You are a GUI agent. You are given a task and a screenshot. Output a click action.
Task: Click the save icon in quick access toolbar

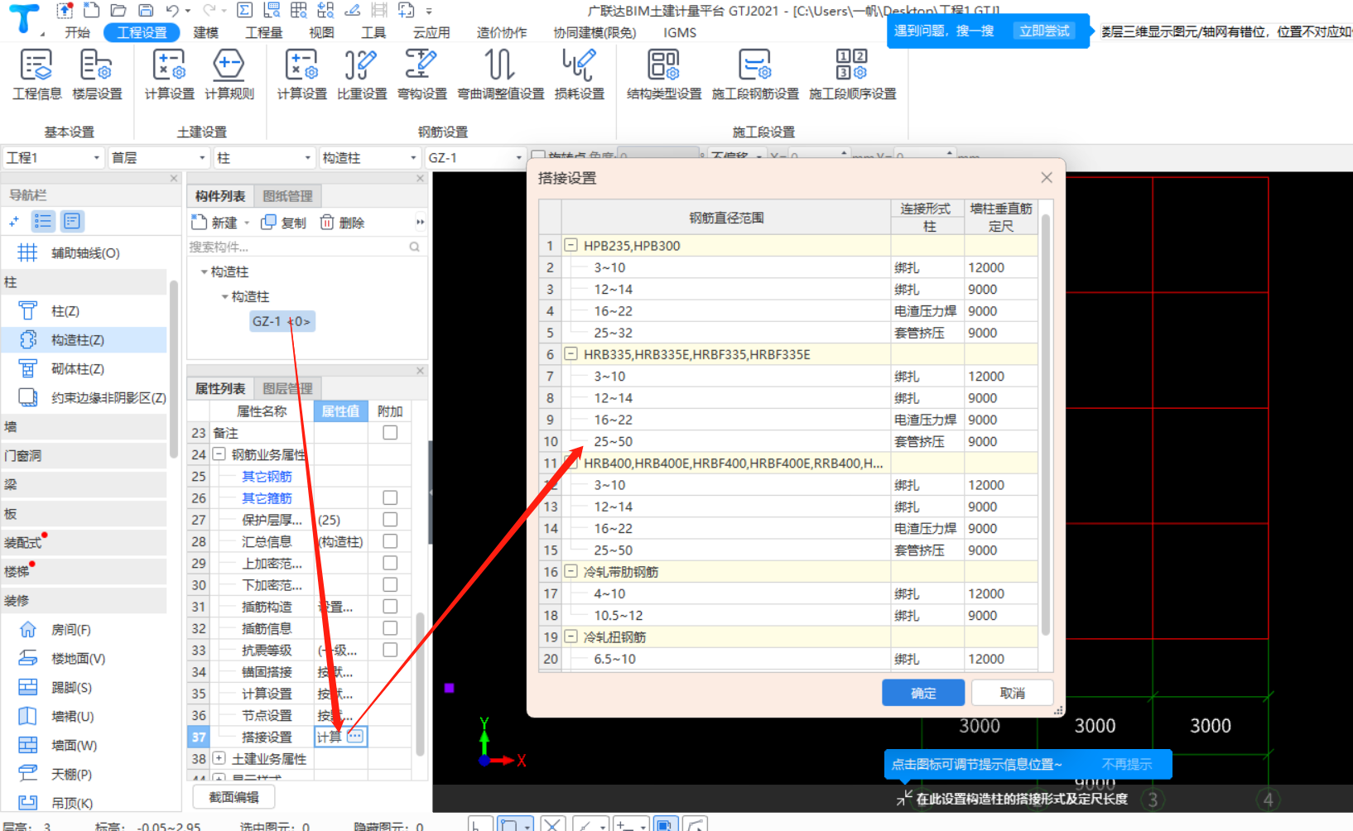[146, 10]
